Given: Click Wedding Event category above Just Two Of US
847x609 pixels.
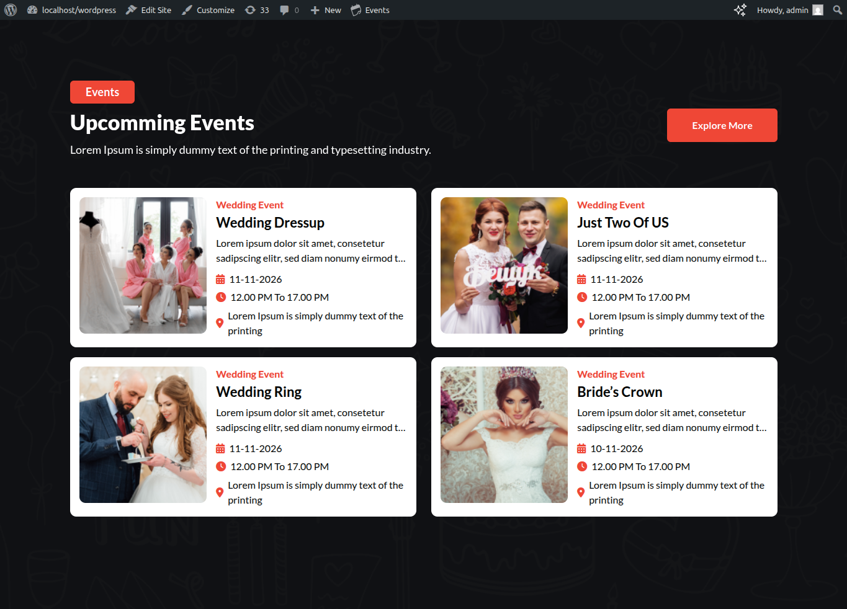Looking at the screenshot, I should pyautogui.click(x=611, y=205).
